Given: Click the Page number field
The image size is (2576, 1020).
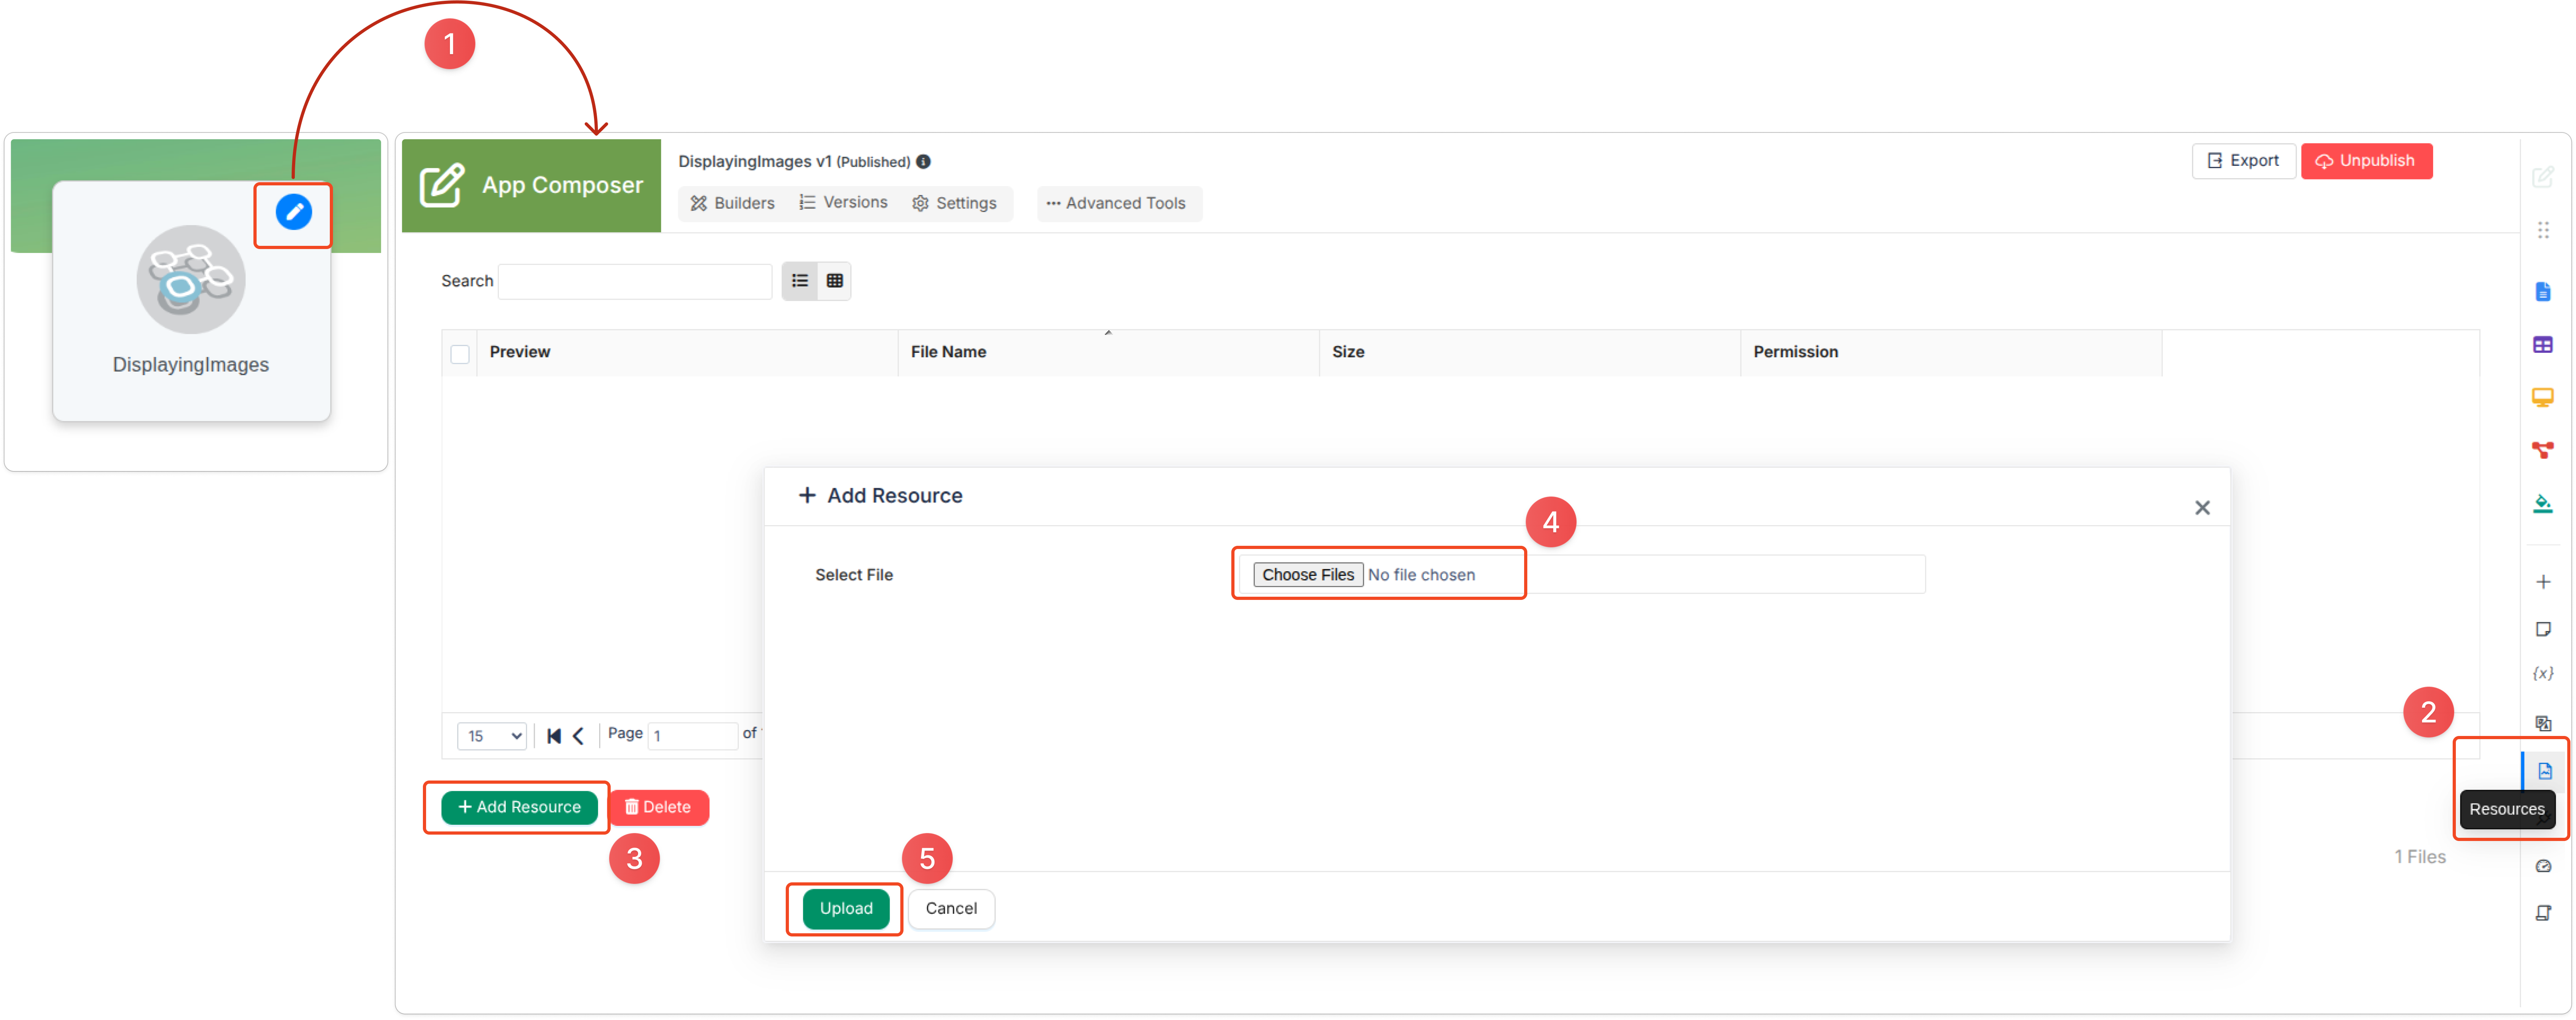Looking at the screenshot, I should click(693, 736).
